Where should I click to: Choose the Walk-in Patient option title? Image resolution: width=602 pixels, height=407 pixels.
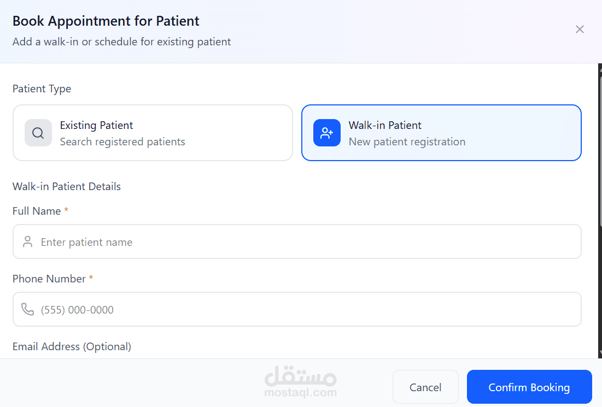(x=385, y=126)
